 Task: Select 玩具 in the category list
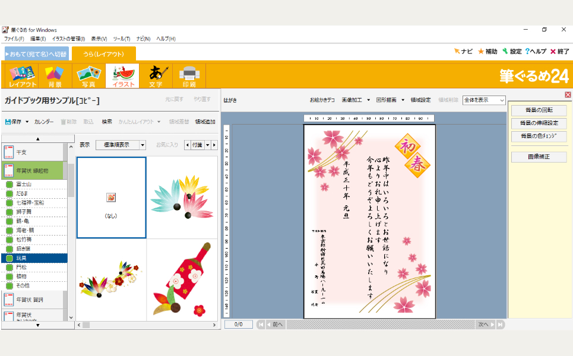(34, 258)
